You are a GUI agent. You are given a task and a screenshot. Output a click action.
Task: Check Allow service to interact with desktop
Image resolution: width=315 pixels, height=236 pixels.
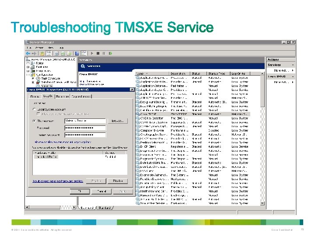[38, 114]
